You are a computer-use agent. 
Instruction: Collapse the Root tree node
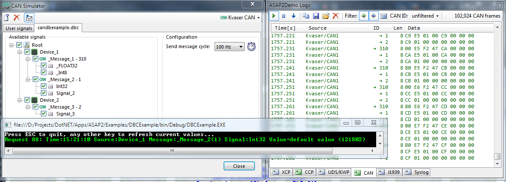pos(12,45)
